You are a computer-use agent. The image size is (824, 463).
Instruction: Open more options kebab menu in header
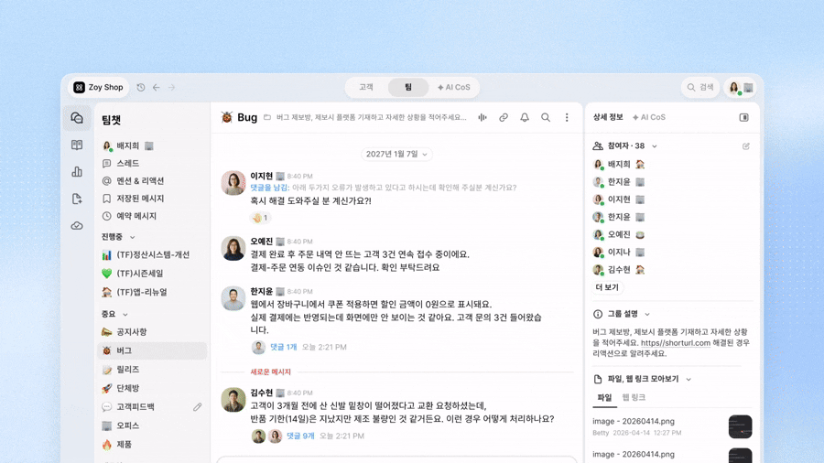coord(567,118)
